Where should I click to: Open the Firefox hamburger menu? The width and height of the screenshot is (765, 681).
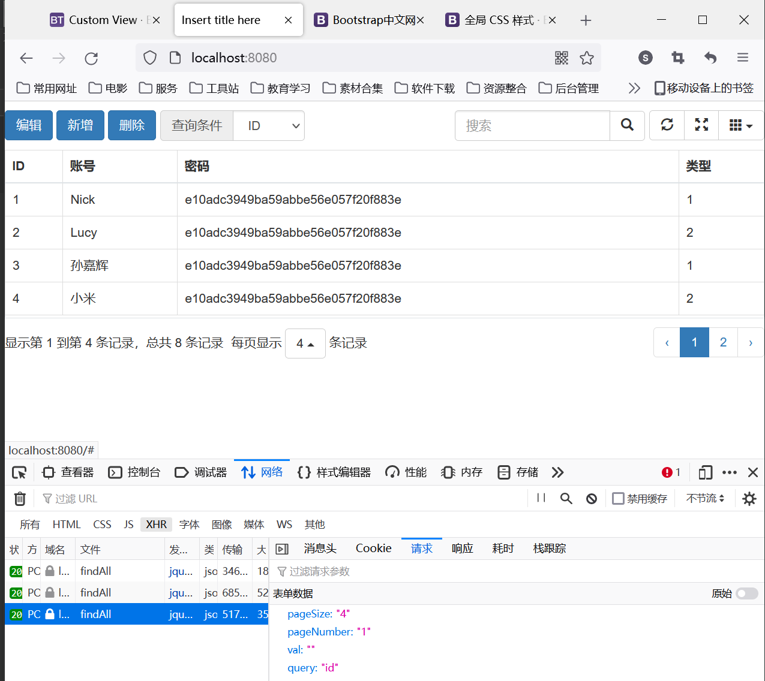coord(743,58)
